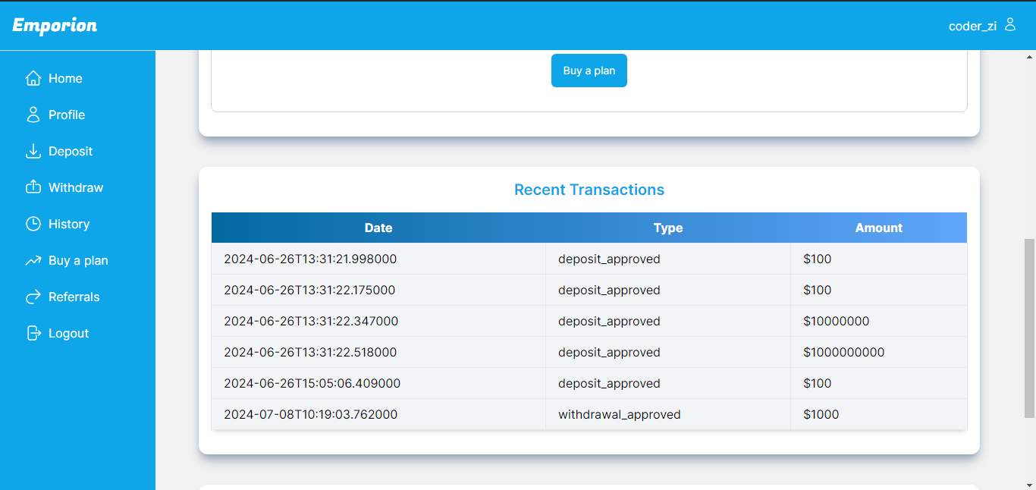Click the Amount column header
This screenshot has width=1036, height=490.
(879, 228)
